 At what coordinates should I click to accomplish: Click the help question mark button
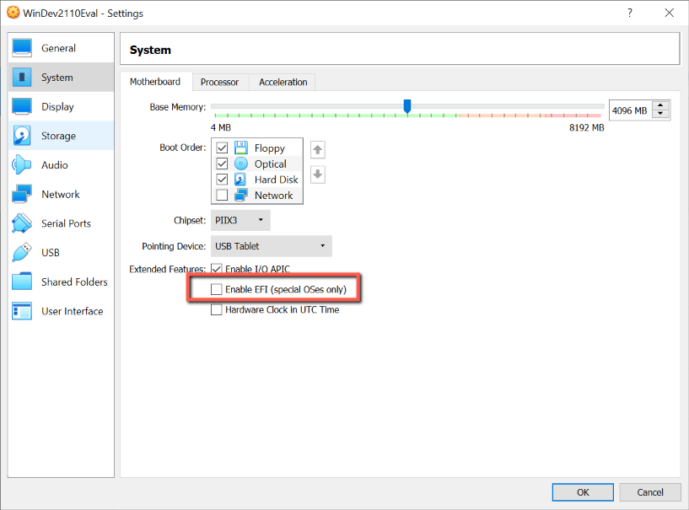click(x=630, y=13)
